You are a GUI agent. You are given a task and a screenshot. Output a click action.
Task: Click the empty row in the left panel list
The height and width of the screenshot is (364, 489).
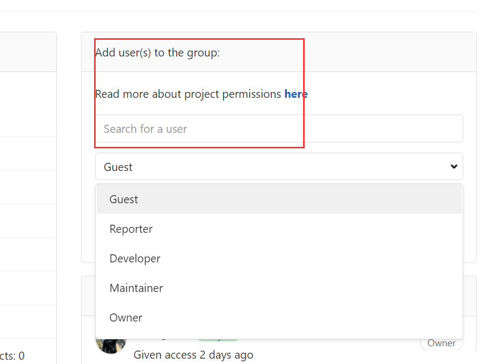pyautogui.click(x=28, y=154)
